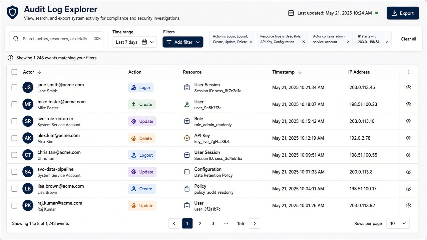View details for mike.foster@acme.com event
Viewport: 427px width, 240px height.
coord(408,104)
